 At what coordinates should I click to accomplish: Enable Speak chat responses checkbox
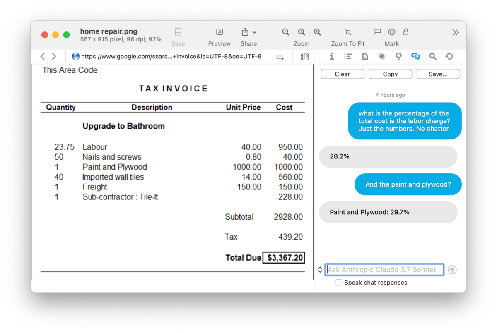point(339,283)
